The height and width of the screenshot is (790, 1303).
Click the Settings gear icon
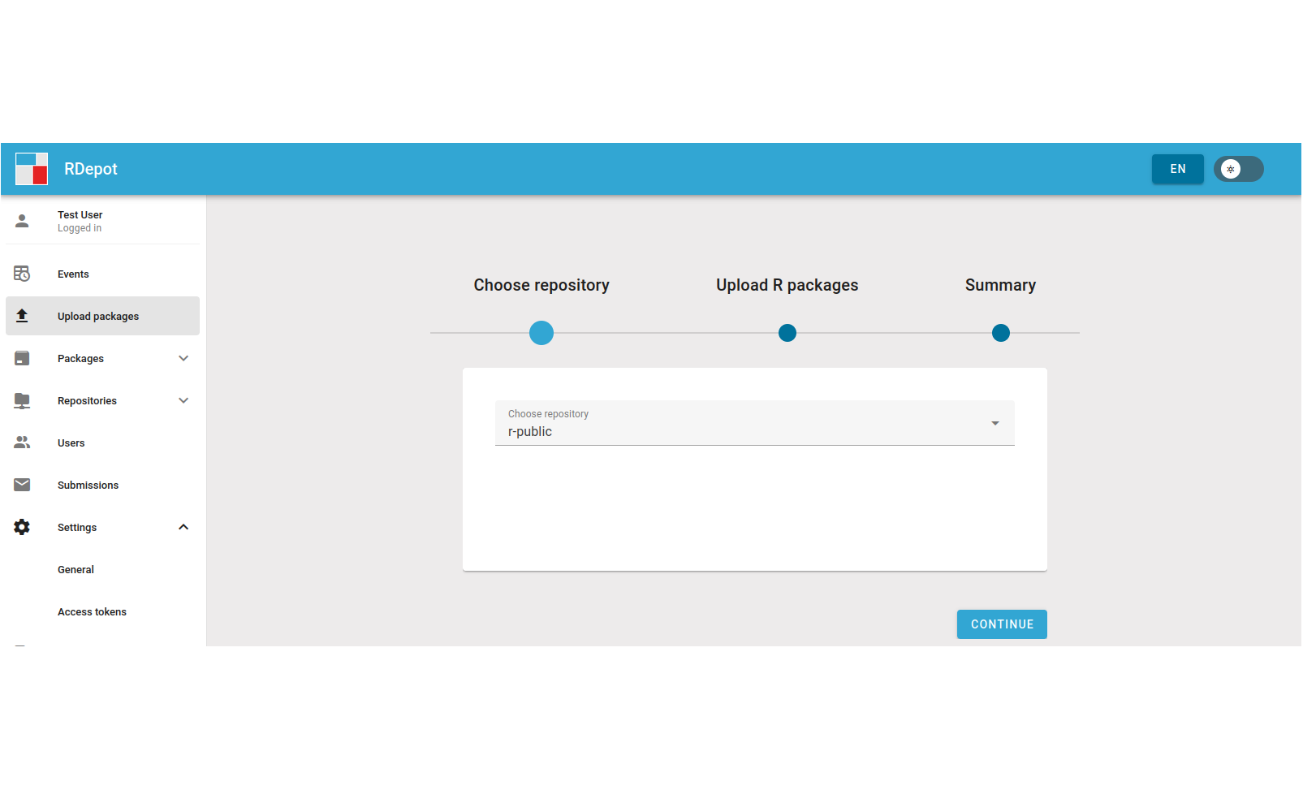click(x=22, y=527)
